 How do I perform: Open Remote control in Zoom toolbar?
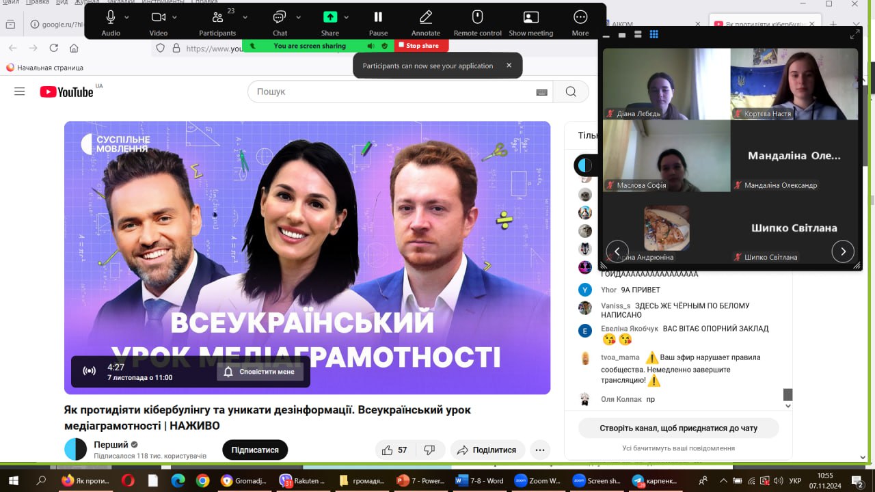coord(477,17)
